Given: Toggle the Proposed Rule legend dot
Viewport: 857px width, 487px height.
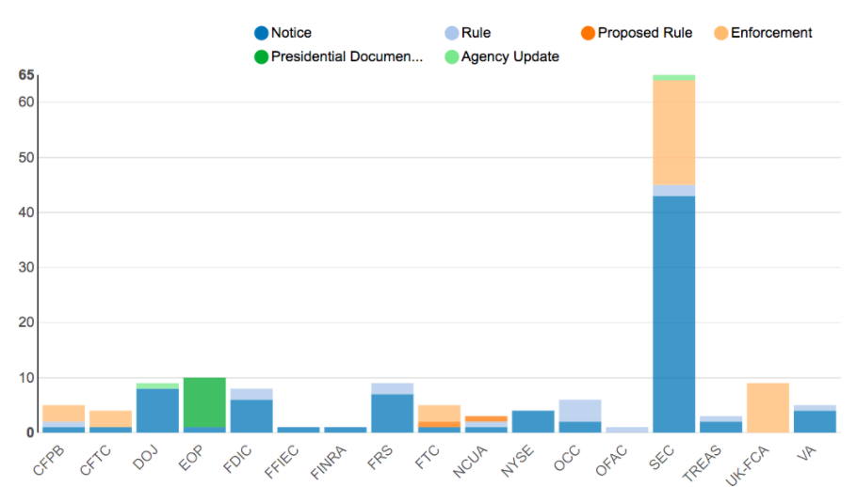Looking at the screenshot, I should [x=588, y=33].
